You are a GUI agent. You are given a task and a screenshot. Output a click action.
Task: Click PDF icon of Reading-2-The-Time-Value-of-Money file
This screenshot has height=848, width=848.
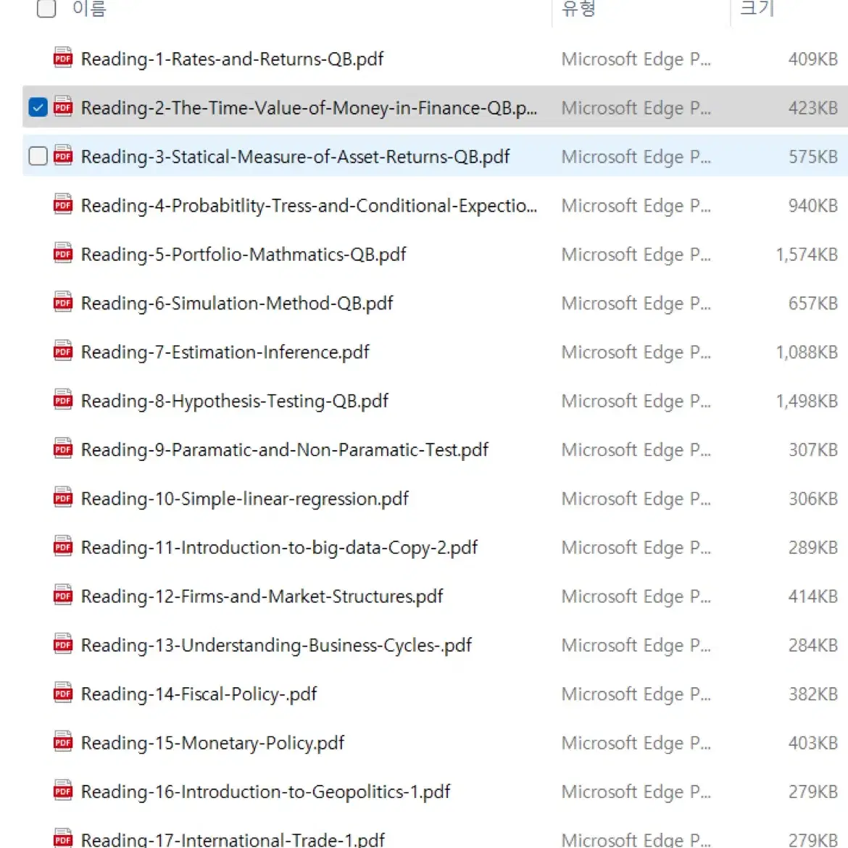63,106
